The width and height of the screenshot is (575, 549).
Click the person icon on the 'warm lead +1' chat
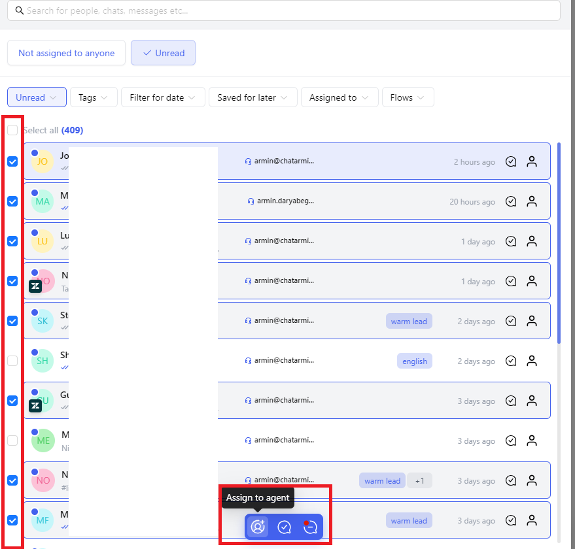tap(532, 480)
